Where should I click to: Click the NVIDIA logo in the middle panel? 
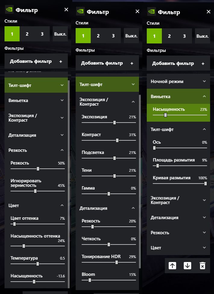[x=80, y=11]
